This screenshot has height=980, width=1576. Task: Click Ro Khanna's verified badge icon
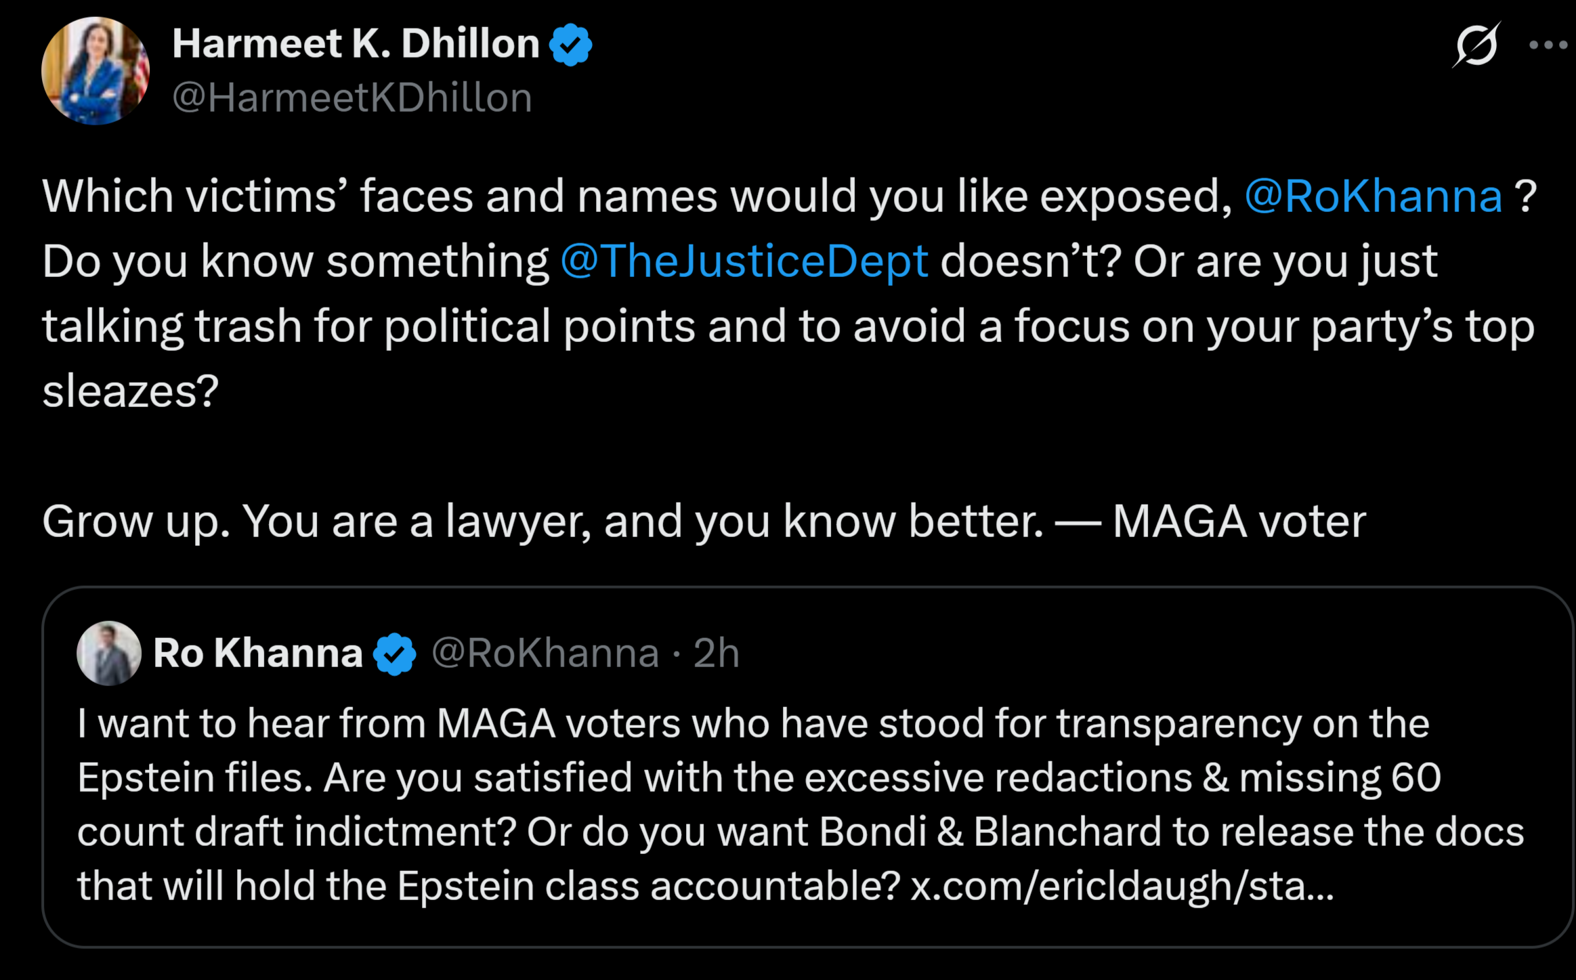pyautogui.click(x=395, y=654)
